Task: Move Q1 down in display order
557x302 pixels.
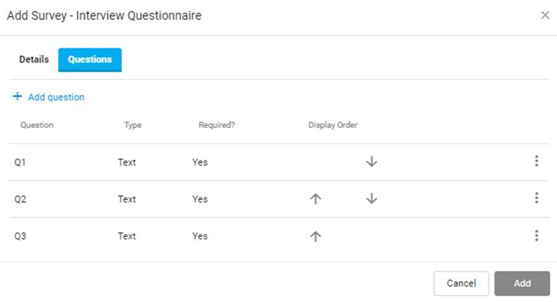Action: pos(371,162)
